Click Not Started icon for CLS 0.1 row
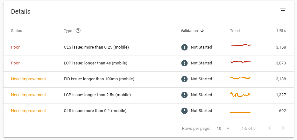The height and width of the screenshot is (140, 297). (184, 111)
